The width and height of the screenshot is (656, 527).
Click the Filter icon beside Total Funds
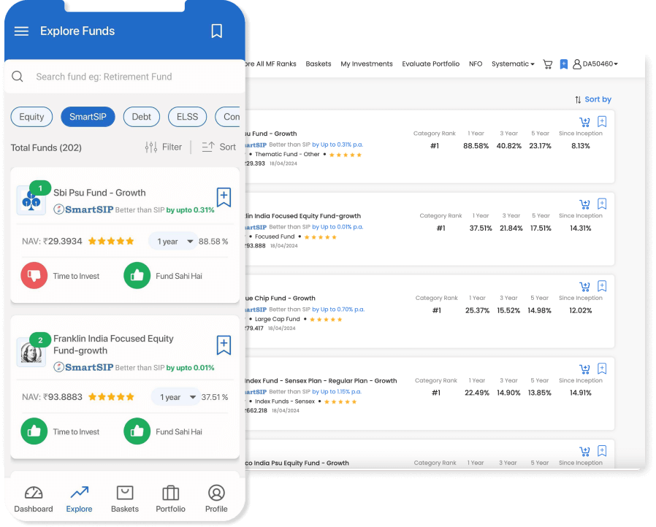(151, 147)
